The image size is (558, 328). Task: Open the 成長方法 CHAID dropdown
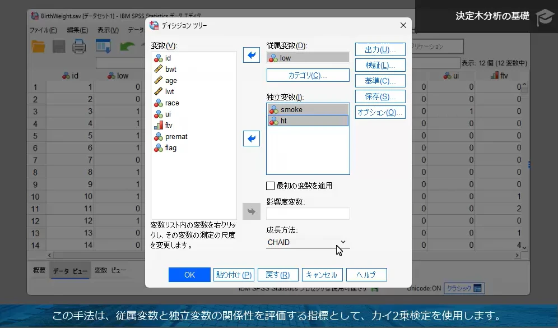pyautogui.click(x=343, y=243)
